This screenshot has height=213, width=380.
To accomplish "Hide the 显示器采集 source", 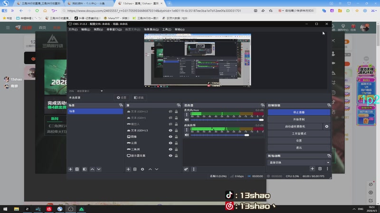I will point(171,156).
